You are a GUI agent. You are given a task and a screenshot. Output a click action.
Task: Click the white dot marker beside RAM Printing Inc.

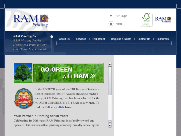(52, 37)
